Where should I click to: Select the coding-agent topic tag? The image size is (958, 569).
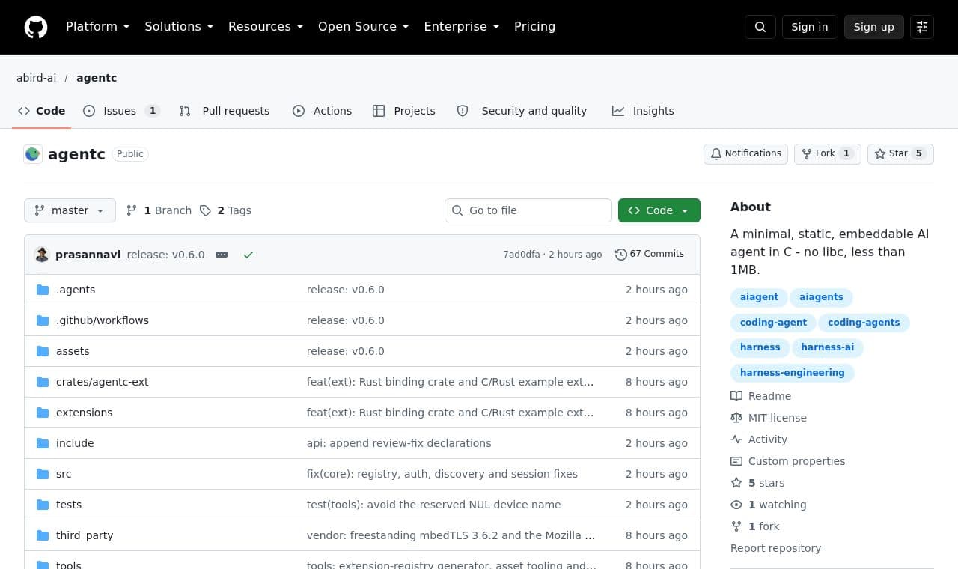[x=773, y=323]
